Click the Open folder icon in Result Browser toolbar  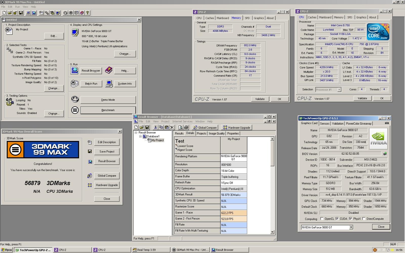point(141,127)
